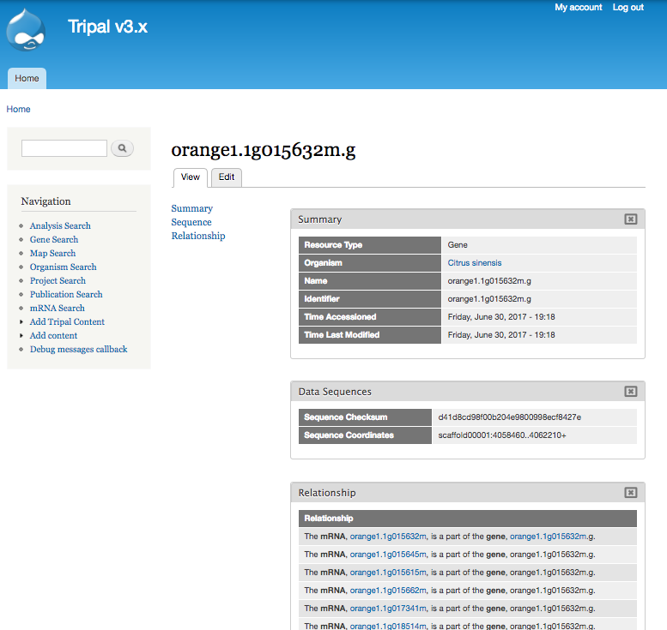This screenshot has height=630, width=667.
Task: Expand the Add content menu item
Action: 53,335
